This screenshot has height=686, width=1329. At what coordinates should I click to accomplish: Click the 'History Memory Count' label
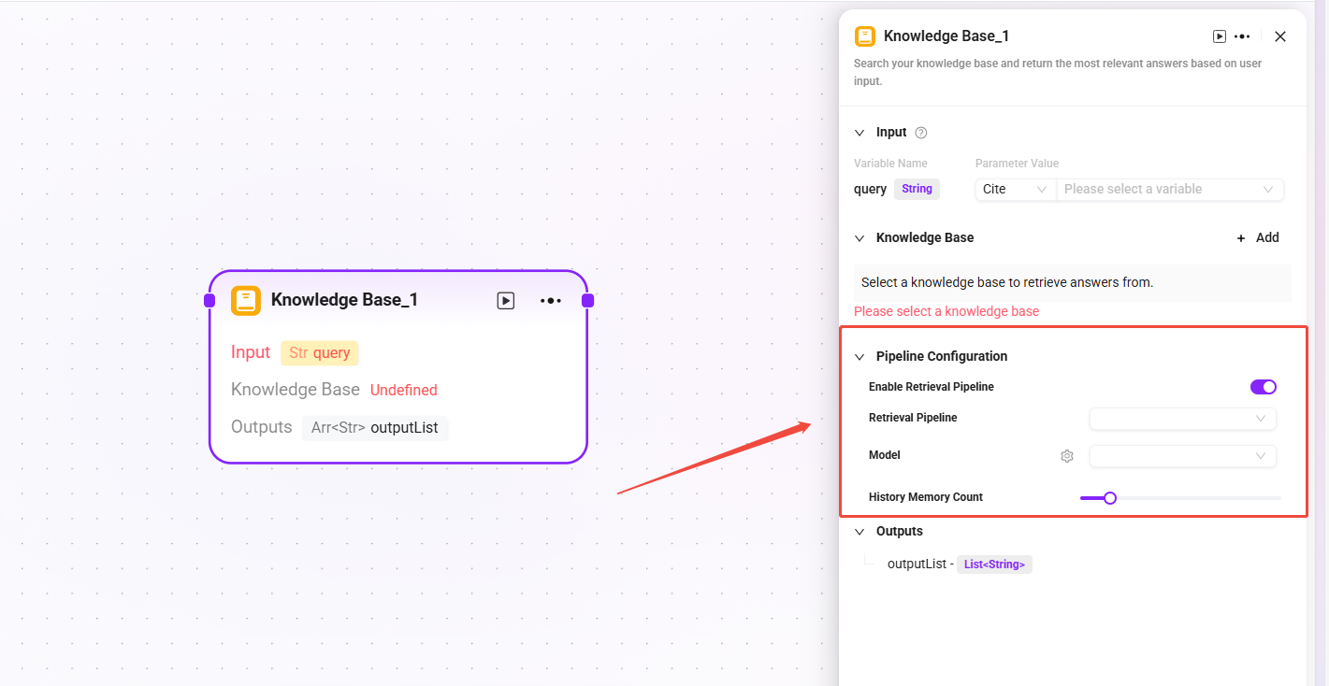click(x=926, y=497)
